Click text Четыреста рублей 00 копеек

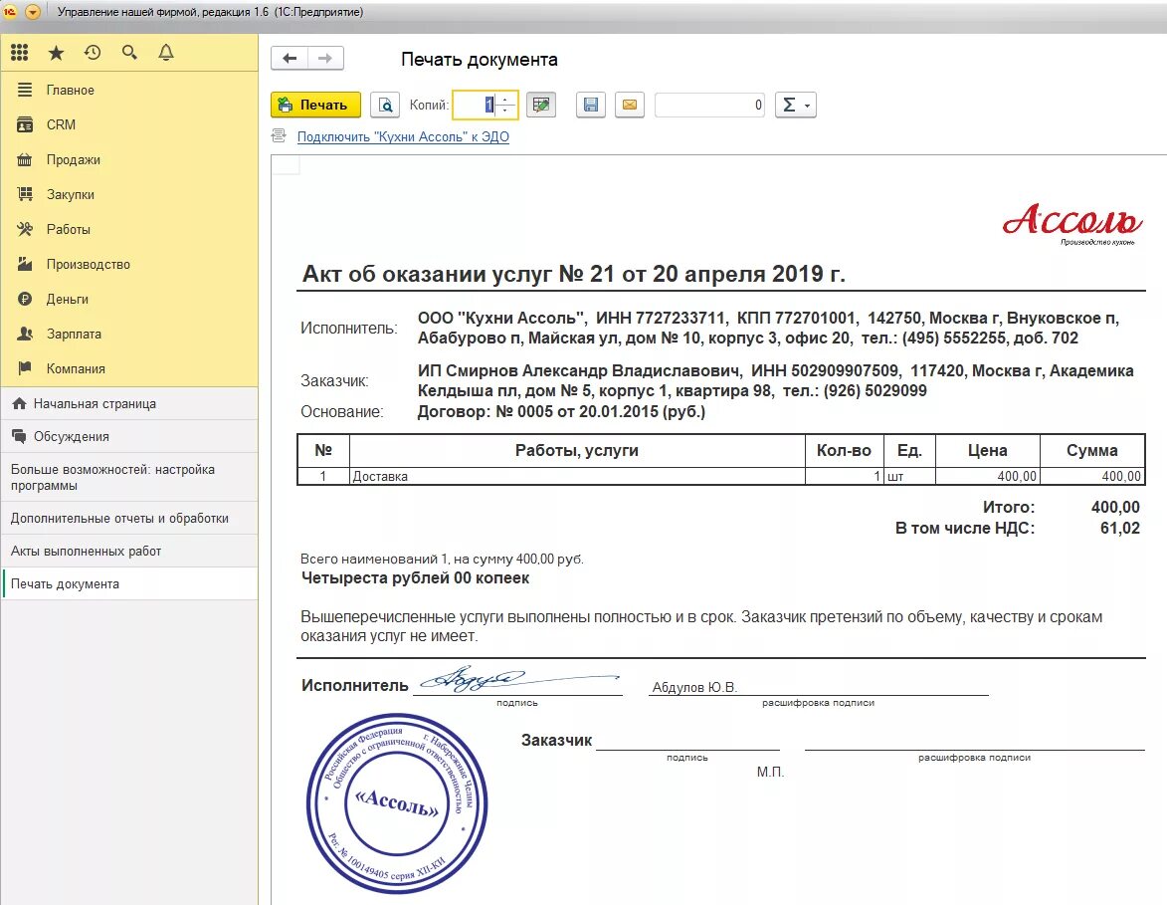pyautogui.click(x=415, y=578)
